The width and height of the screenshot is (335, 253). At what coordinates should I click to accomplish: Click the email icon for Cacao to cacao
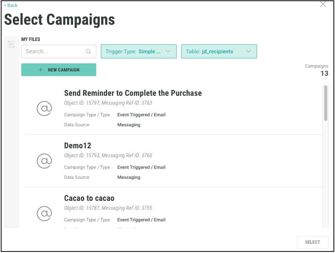pyautogui.click(x=44, y=213)
